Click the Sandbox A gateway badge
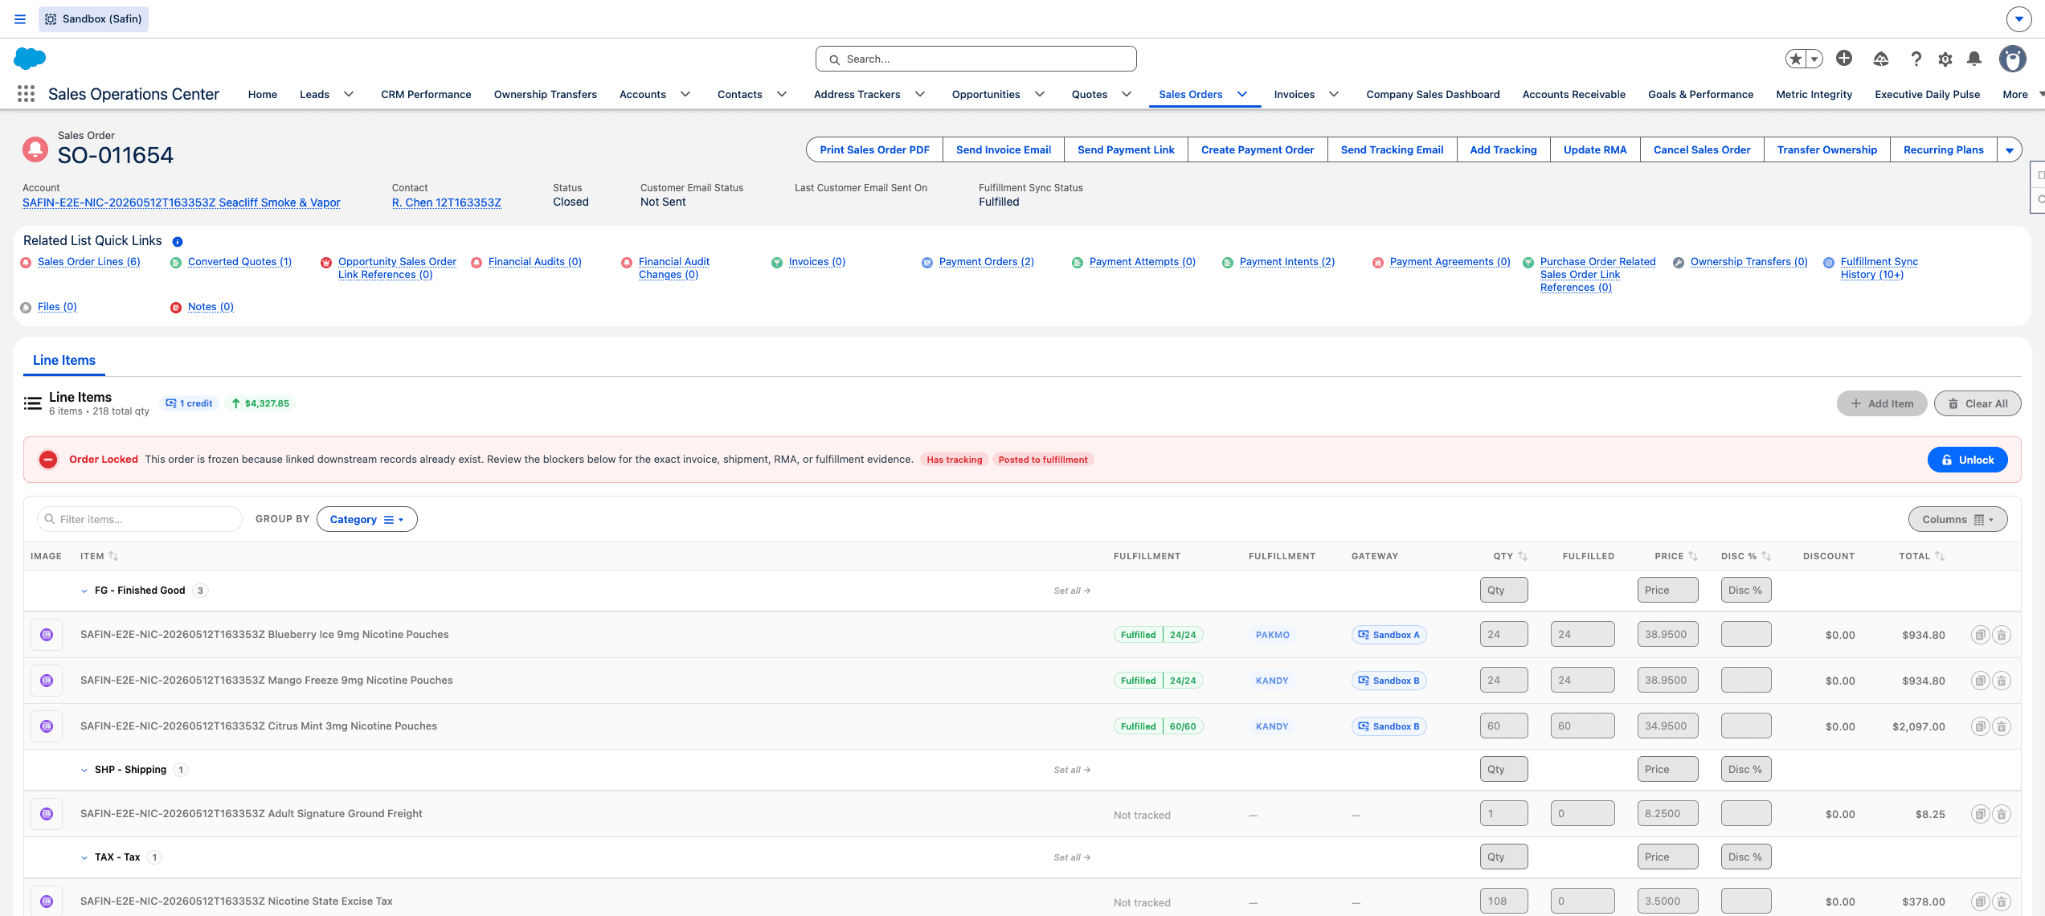The width and height of the screenshot is (2045, 916). 1389,635
